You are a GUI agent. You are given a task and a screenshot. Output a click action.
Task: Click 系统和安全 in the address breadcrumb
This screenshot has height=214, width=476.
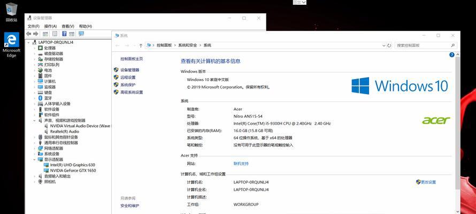(x=187, y=45)
